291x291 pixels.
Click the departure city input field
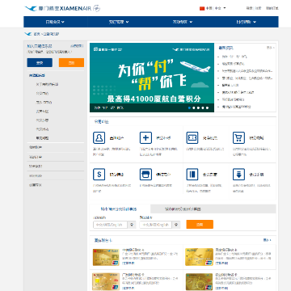point(111,225)
